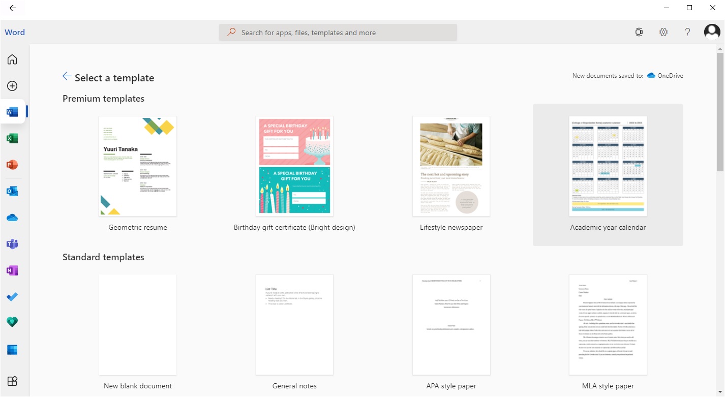Screen dimensions: 725x397
Task: Go to Home in the sidebar
Action: click(x=12, y=59)
